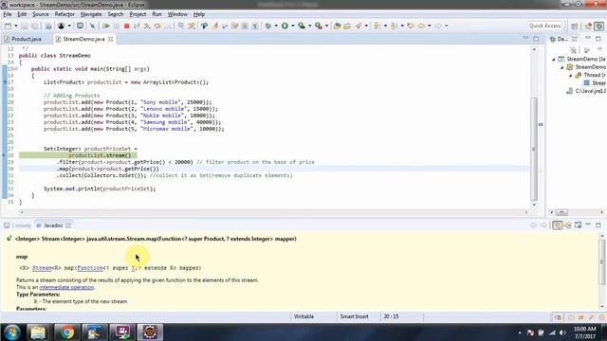Open Windows Start menu
The width and height of the screenshot is (607, 341).
coord(11,332)
